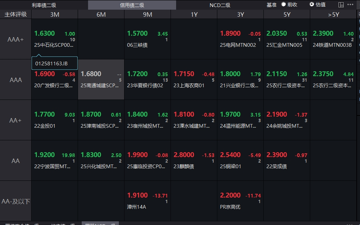Screen dimensions: 360x225
Task: Open the 23溧水城建MT... bond cell
Action: tap(194, 120)
